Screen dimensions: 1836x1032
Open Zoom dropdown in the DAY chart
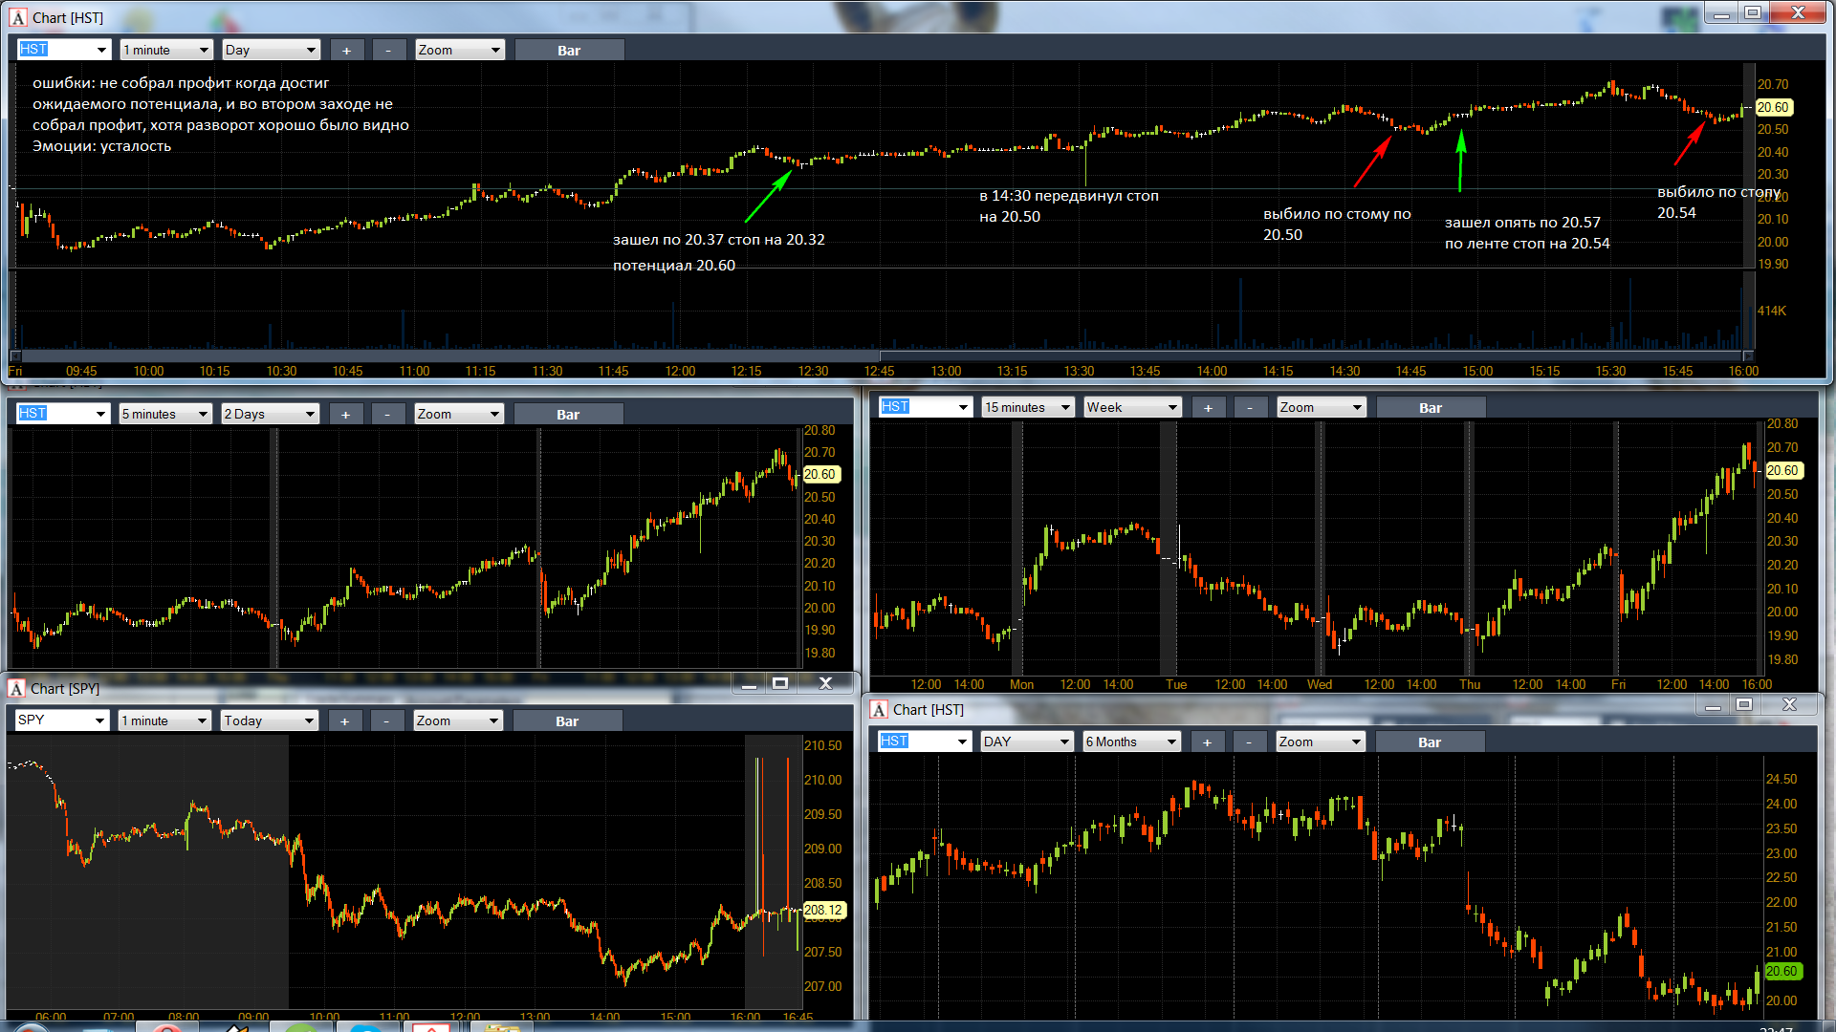(x=1321, y=742)
